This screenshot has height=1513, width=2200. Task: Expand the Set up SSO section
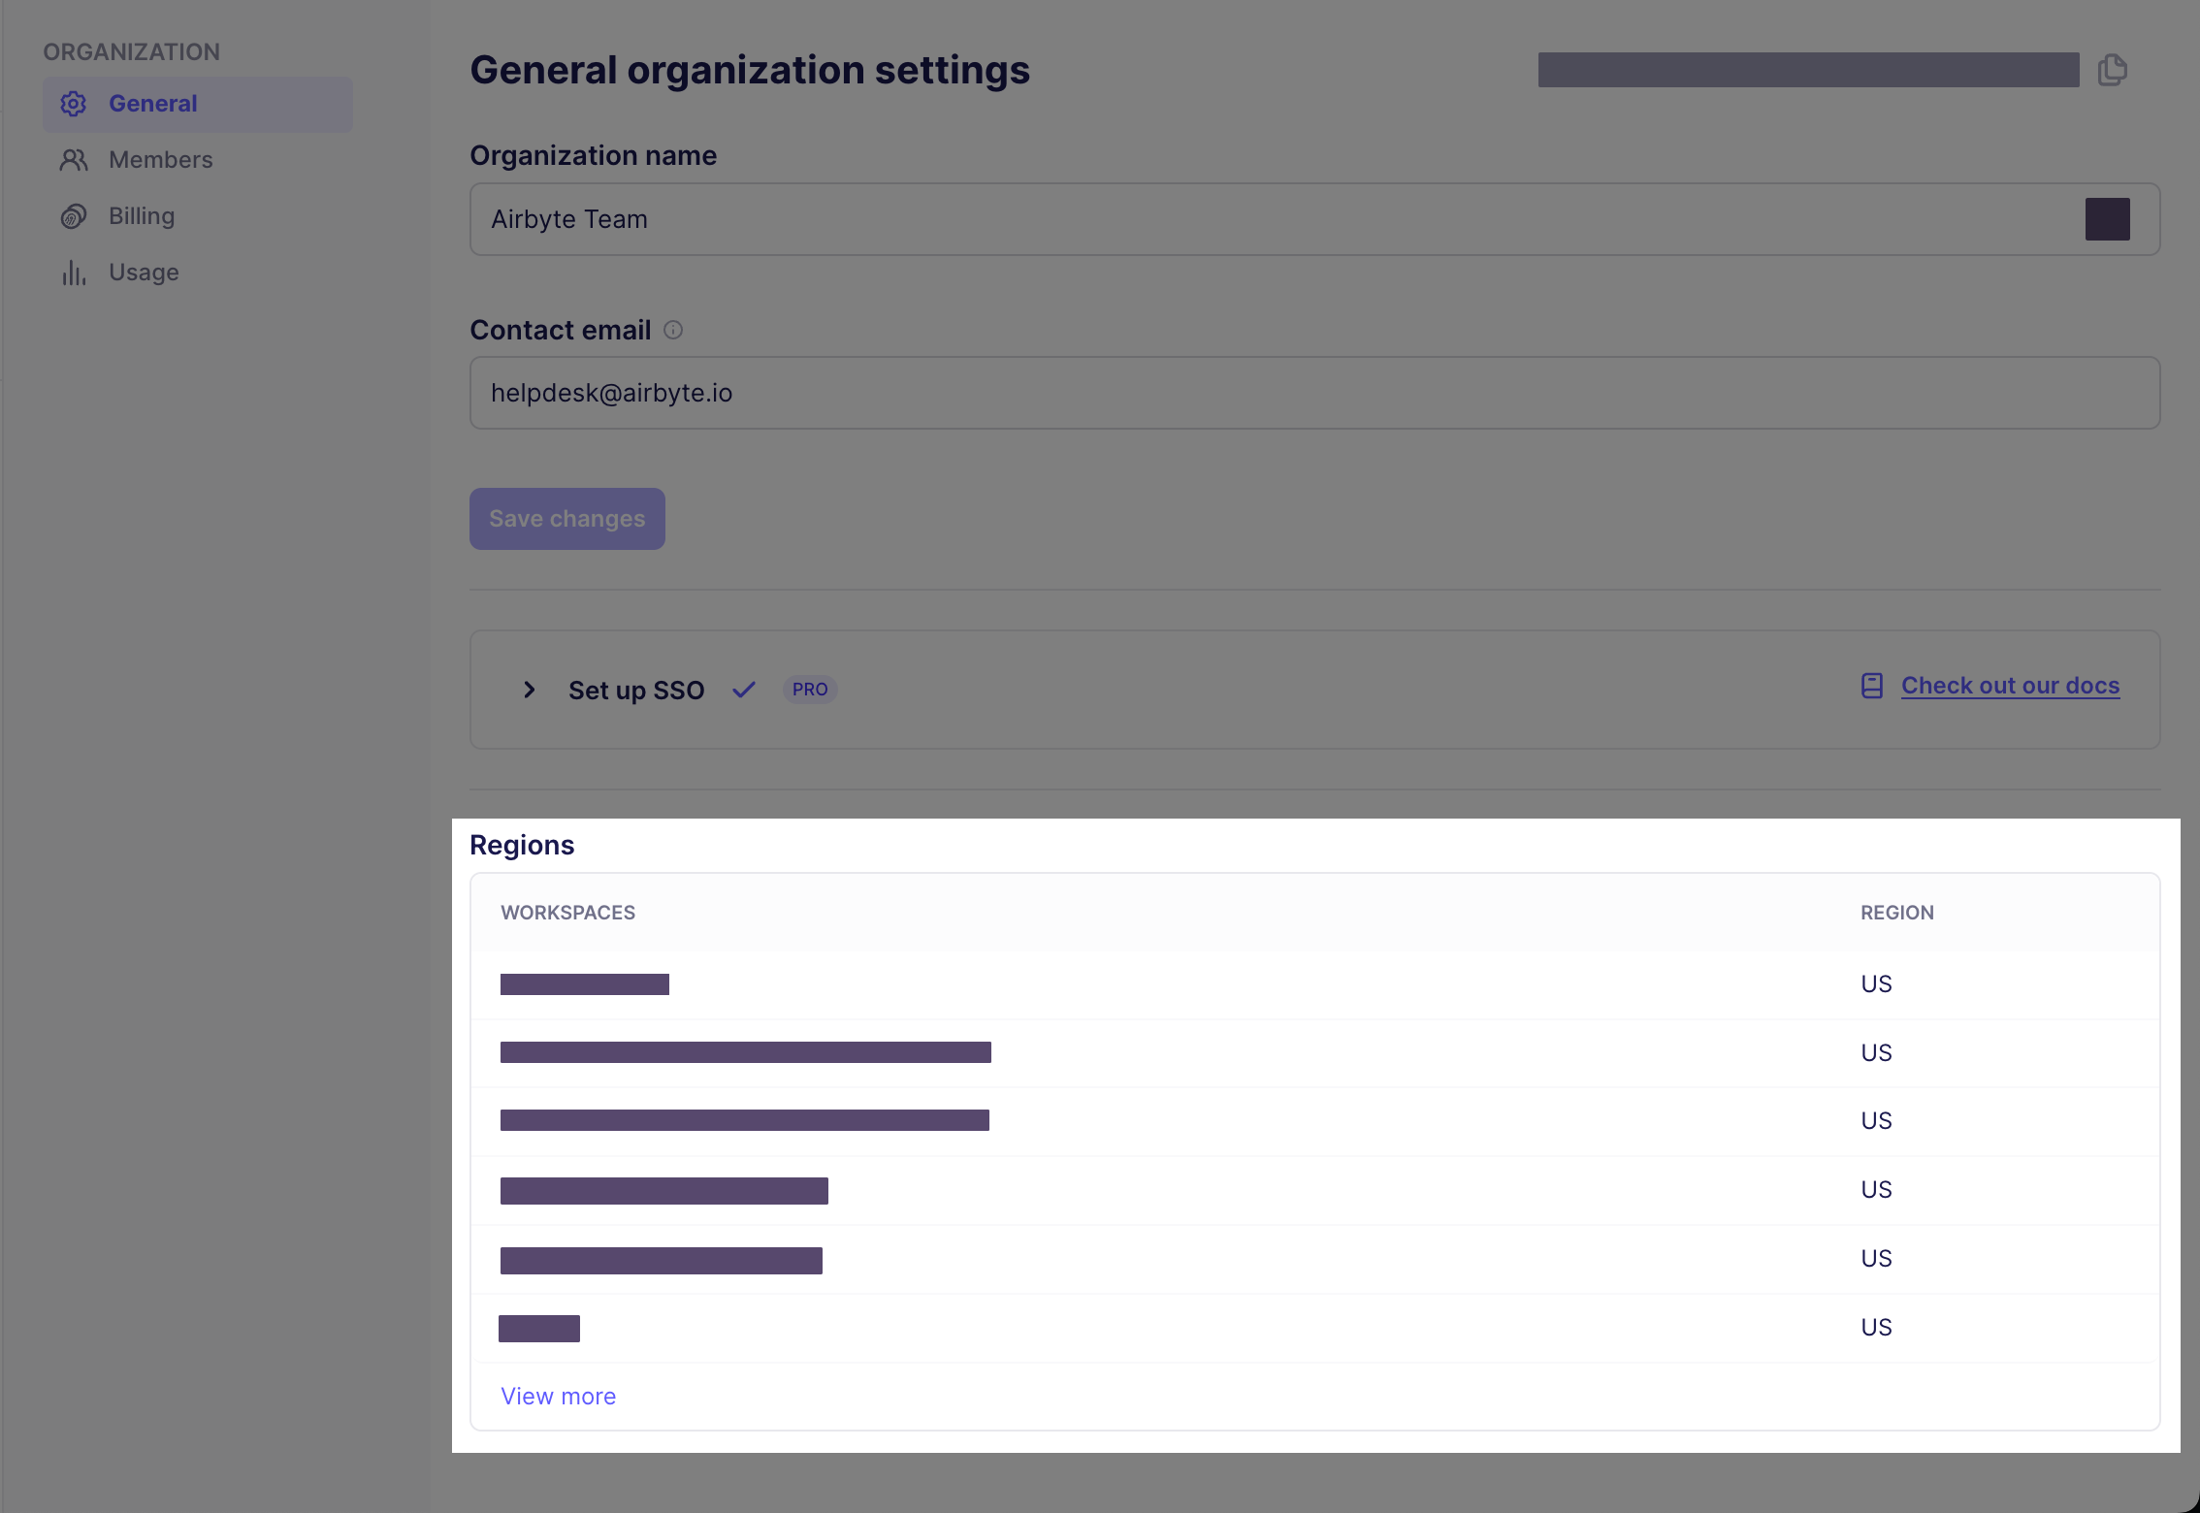(x=530, y=690)
